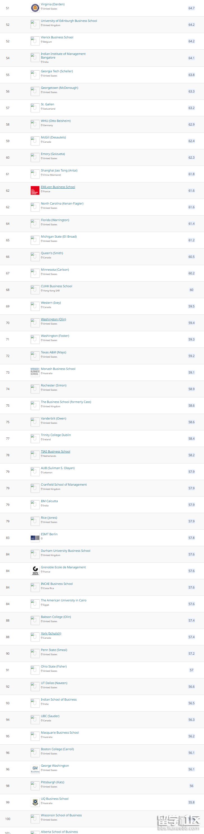Image resolution: width=204 pixels, height=834 pixels.
Task: Open the EMLyon Business School link
Action: coord(58,187)
